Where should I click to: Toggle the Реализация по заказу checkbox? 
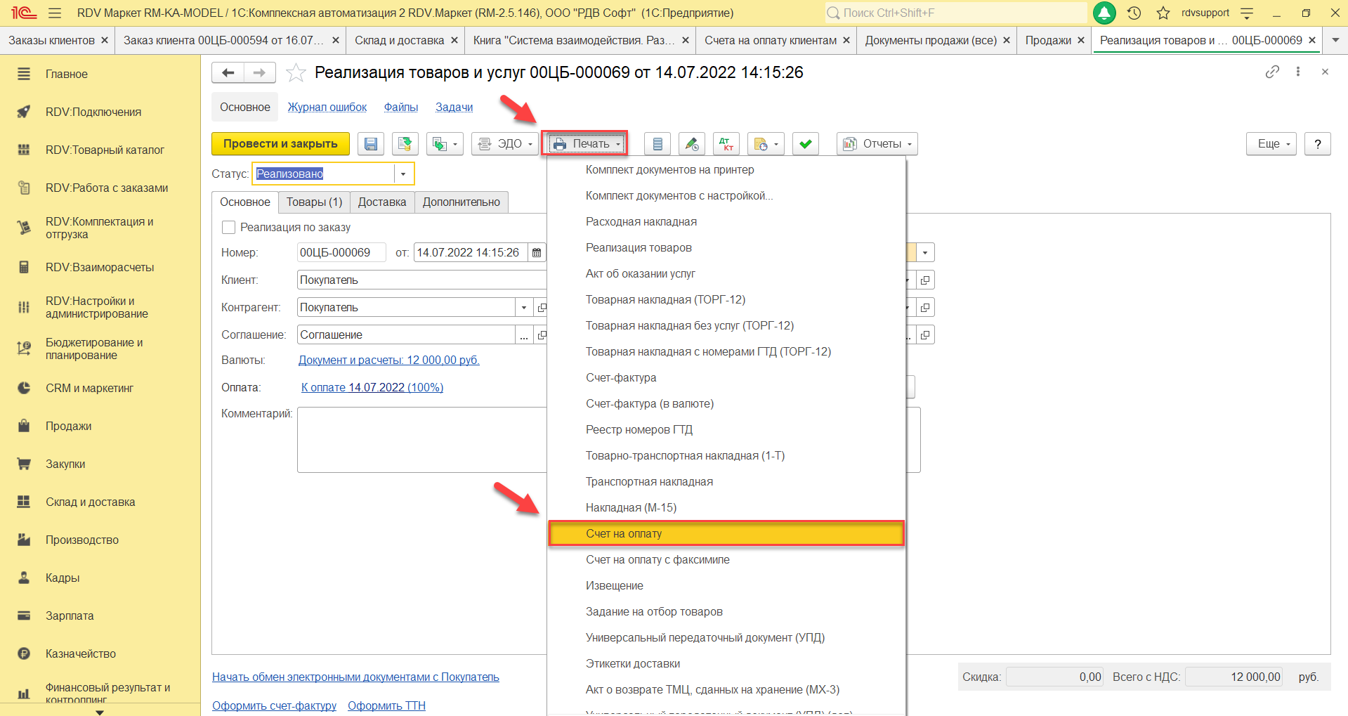click(228, 228)
